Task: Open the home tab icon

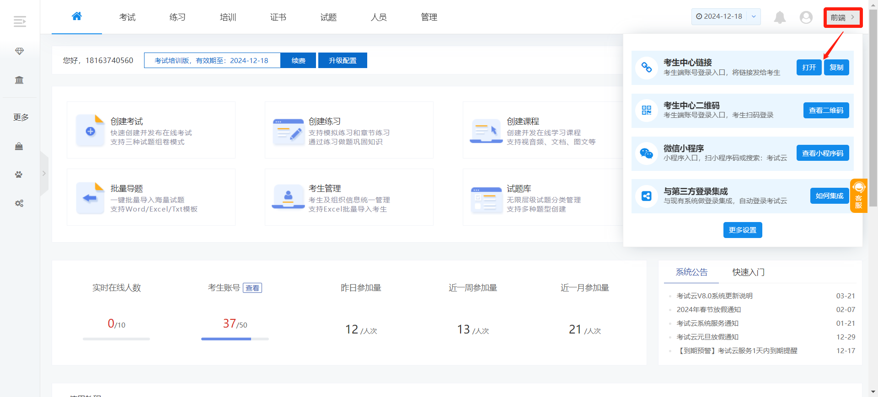Action: (77, 16)
